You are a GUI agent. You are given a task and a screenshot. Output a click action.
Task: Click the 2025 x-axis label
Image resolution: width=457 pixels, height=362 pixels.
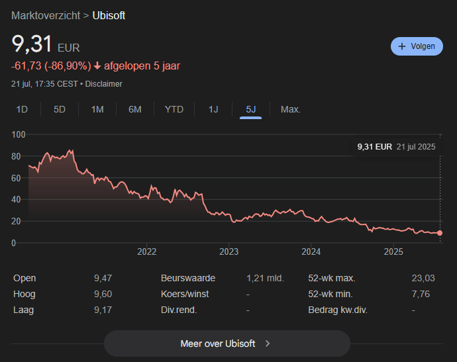click(393, 251)
